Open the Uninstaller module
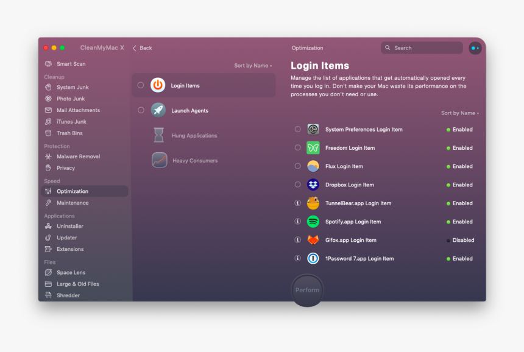524x352 pixels. [70, 226]
